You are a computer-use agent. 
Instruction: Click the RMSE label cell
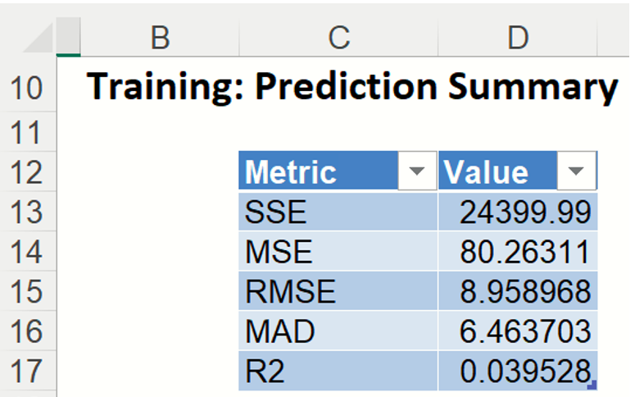pos(338,291)
